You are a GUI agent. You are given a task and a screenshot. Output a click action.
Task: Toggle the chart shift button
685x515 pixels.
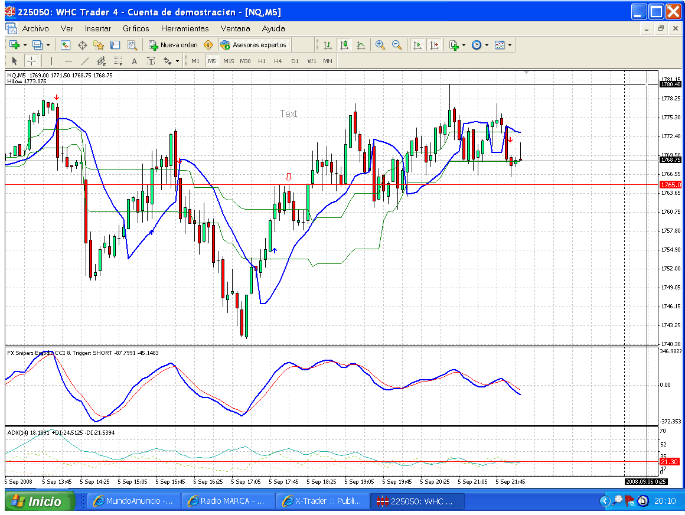coord(434,45)
